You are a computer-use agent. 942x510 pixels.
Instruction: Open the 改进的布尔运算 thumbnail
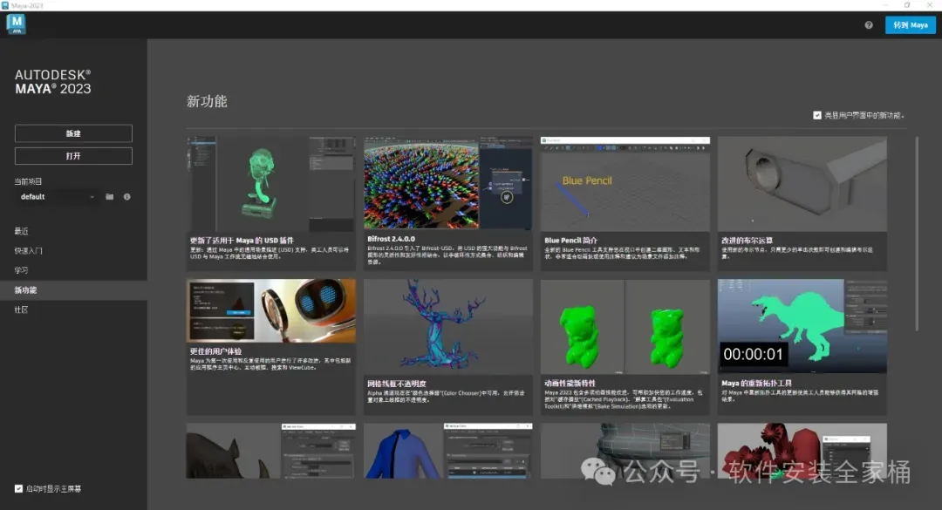click(x=802, y=184)
